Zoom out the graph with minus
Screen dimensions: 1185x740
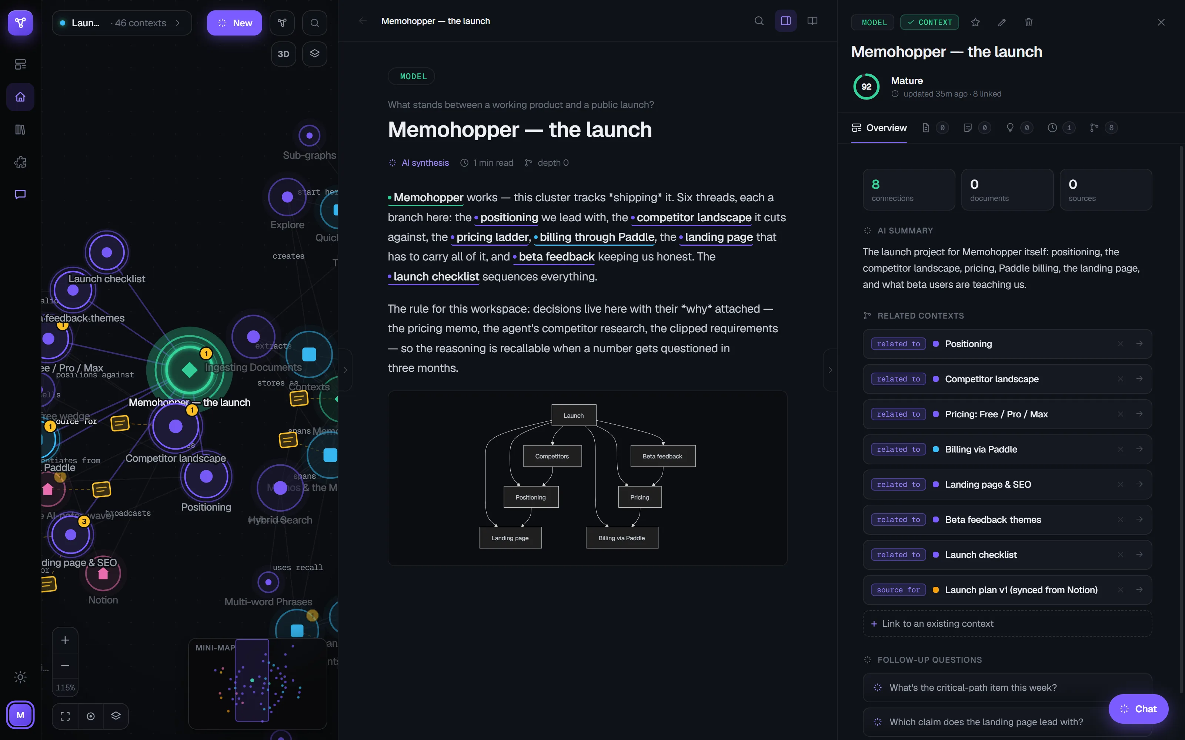[x=65, y=666]
